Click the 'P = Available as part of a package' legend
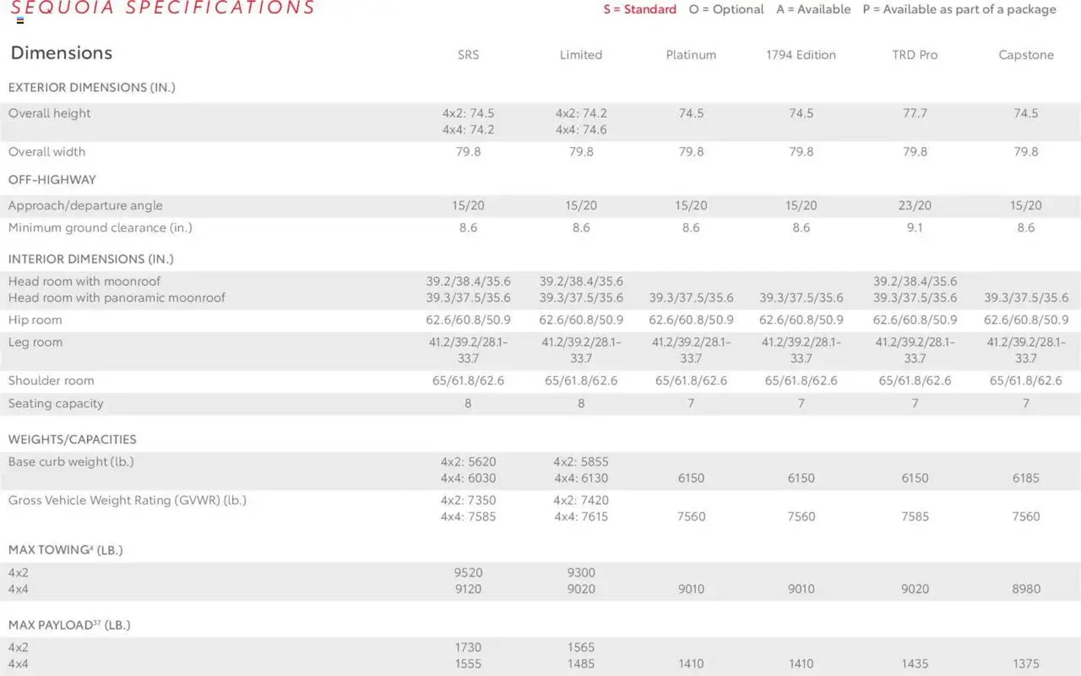1081x676 pixels. tap(959, 10)
